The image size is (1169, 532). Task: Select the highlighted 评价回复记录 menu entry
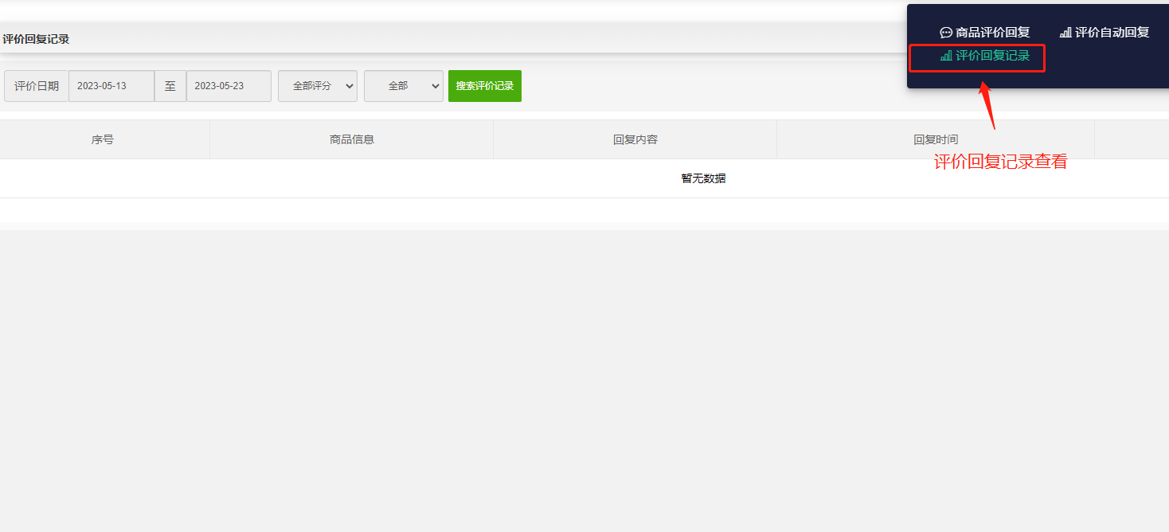(992, 56)
